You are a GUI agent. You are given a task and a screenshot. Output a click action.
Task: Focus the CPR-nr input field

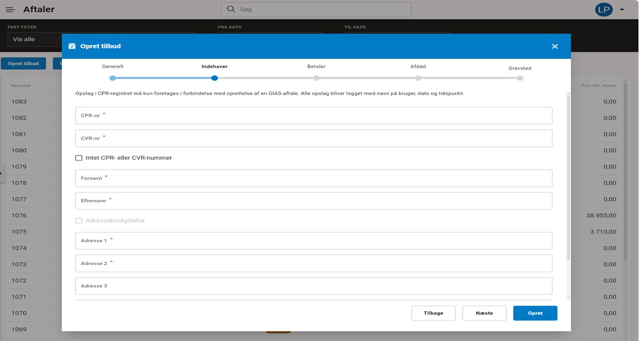click(313, 115)
